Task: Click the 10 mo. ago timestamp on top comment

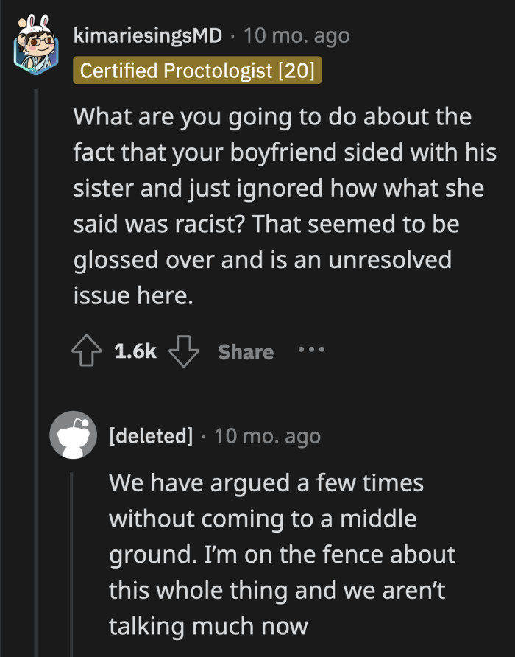Action: [x=294, y=35]
